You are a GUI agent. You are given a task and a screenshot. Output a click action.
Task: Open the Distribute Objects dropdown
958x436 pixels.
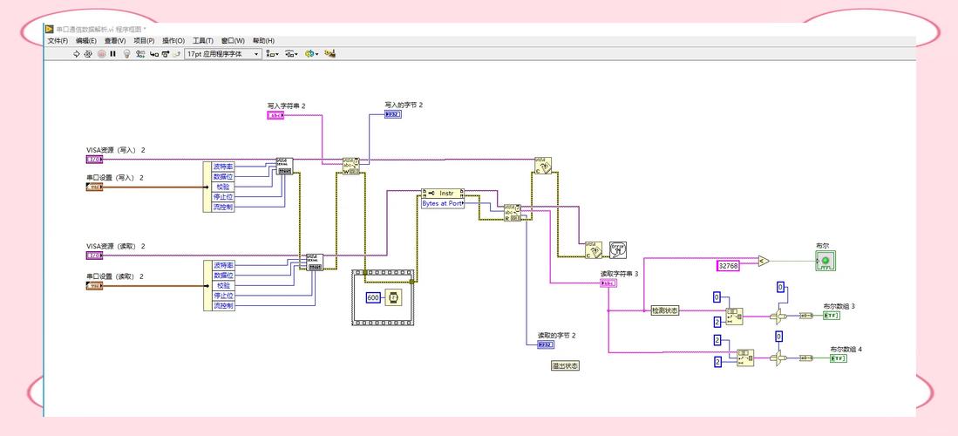click(292, 54)
